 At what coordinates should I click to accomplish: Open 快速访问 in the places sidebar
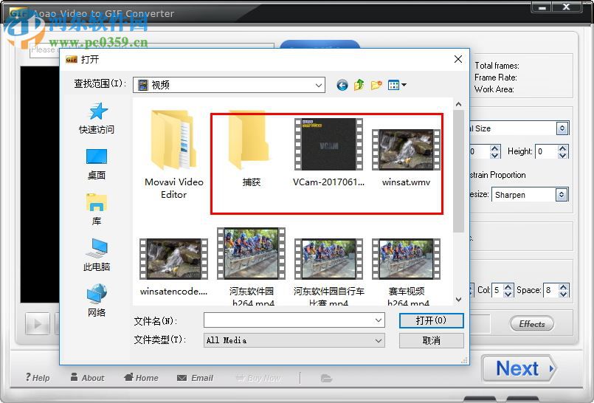97,119
